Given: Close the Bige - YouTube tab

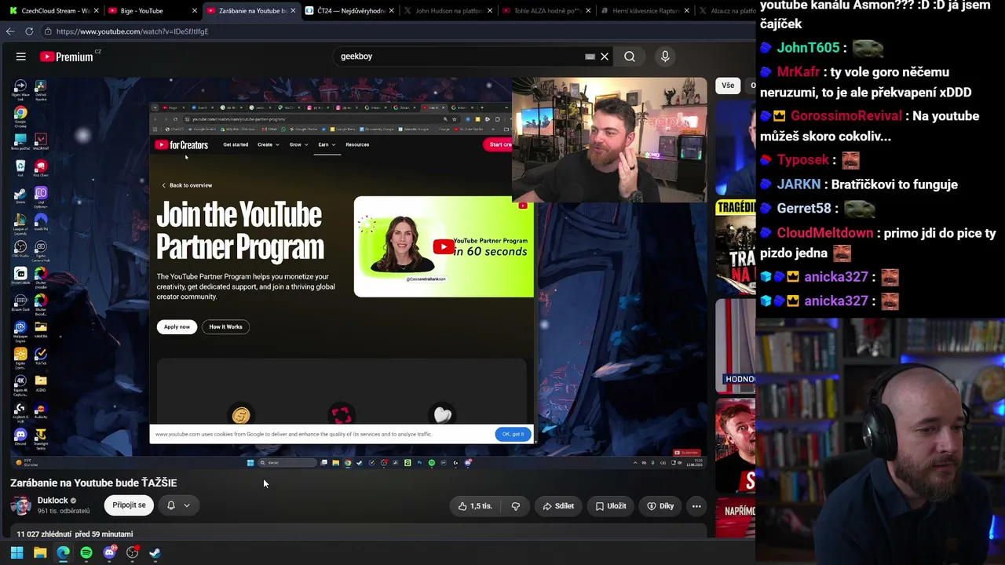Looking at the screenshot, I should click(195, 11).
